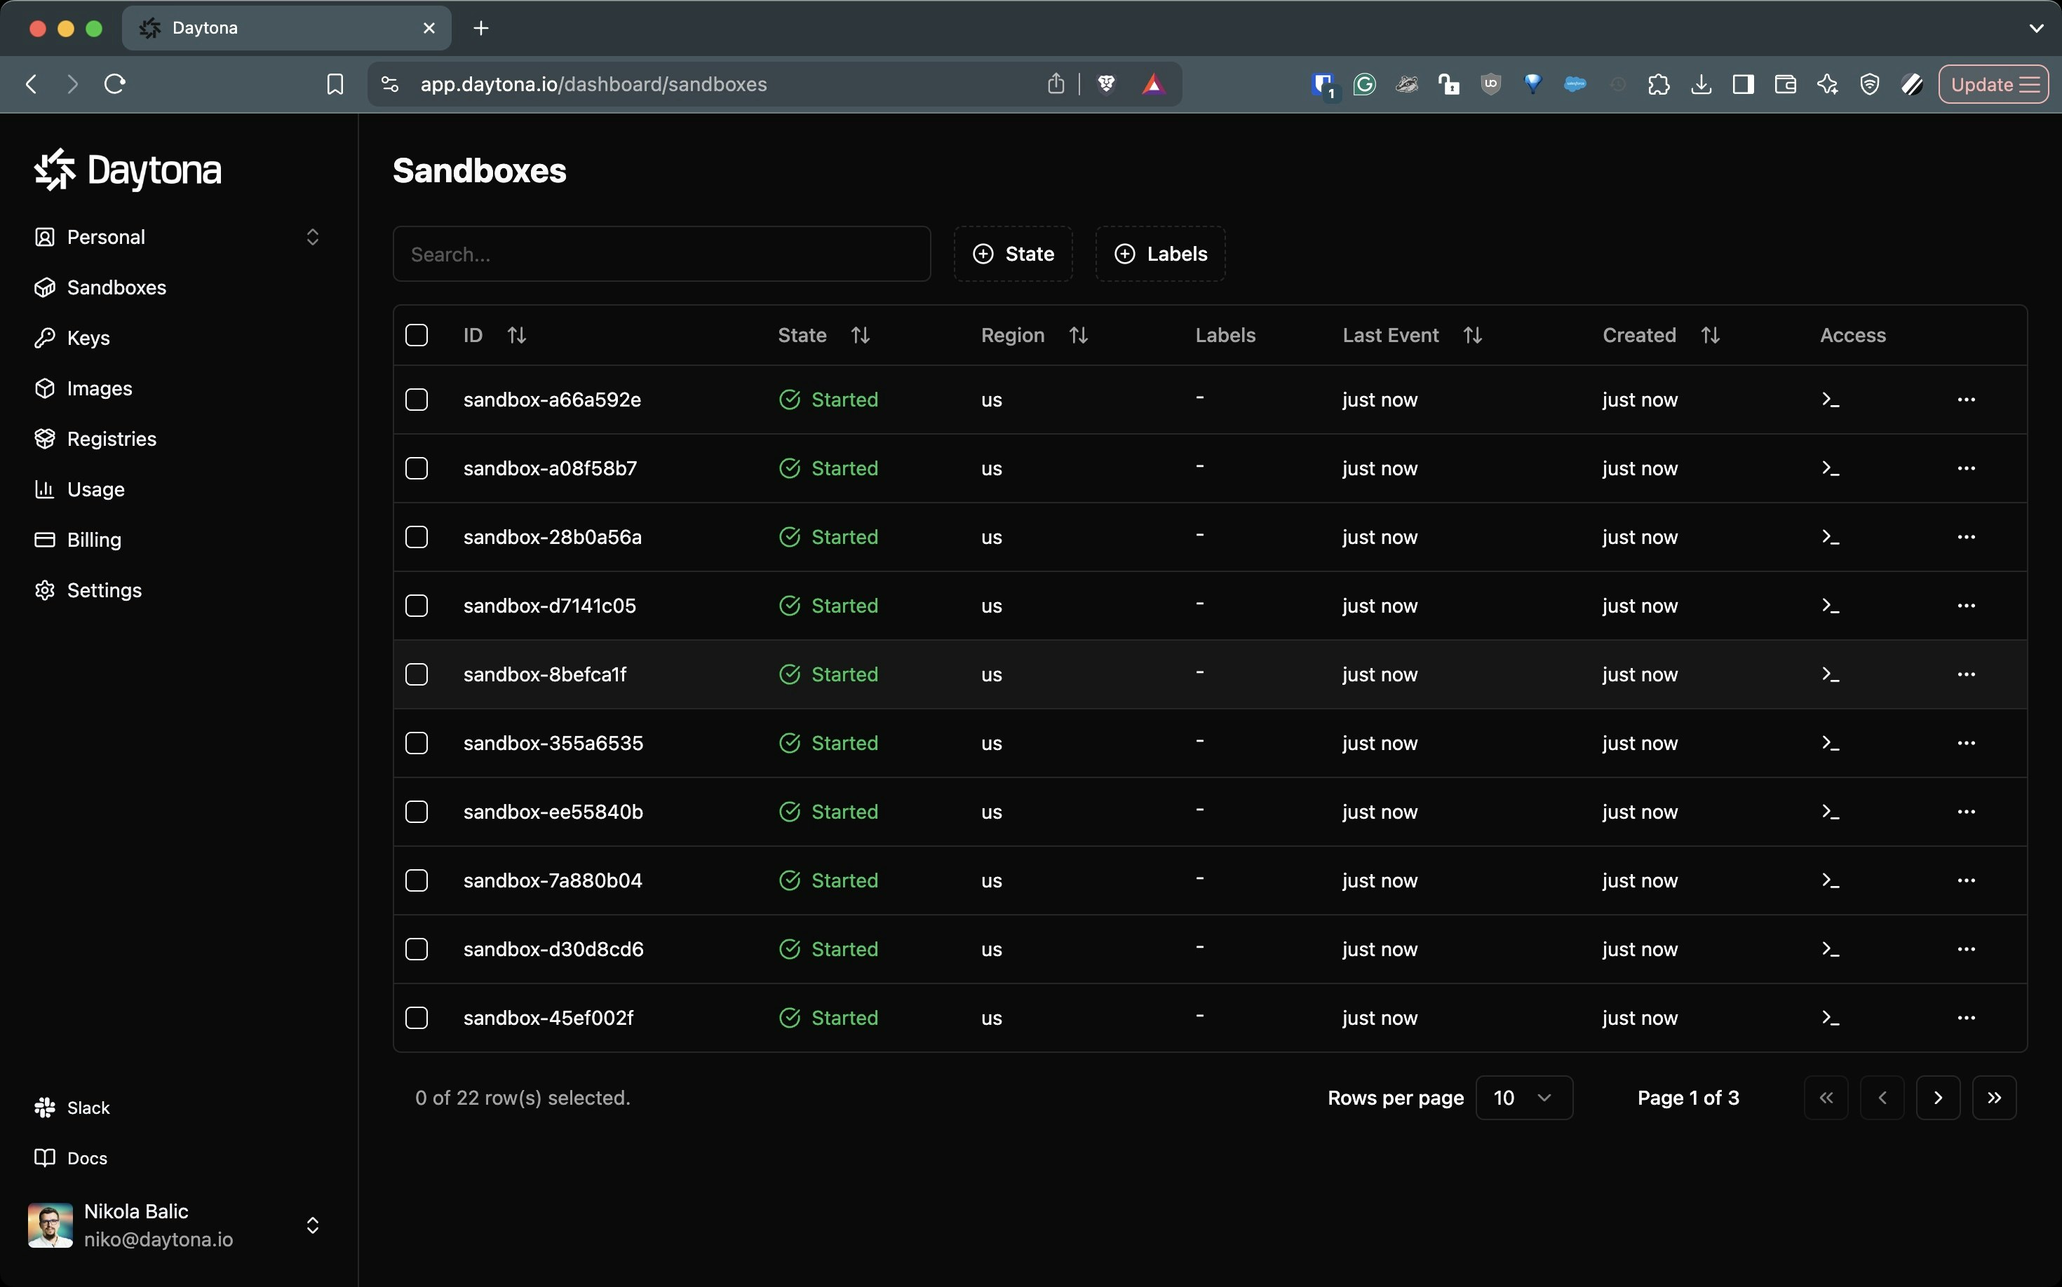Open the Docs link
Screen dimensions: 2062x1287
point(87,1157)
